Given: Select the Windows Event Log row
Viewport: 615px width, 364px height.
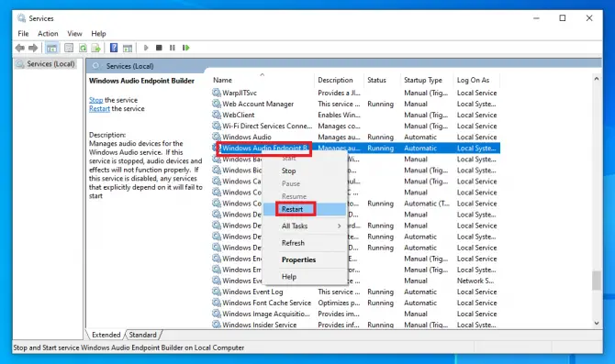Looking at the screenshot, I should (x=356, y=292).
